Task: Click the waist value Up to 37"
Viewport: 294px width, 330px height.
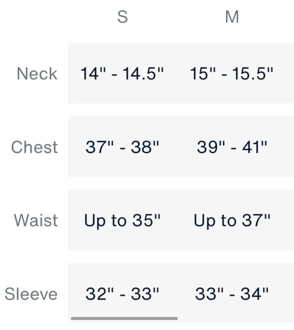Action: click(232, 221)
